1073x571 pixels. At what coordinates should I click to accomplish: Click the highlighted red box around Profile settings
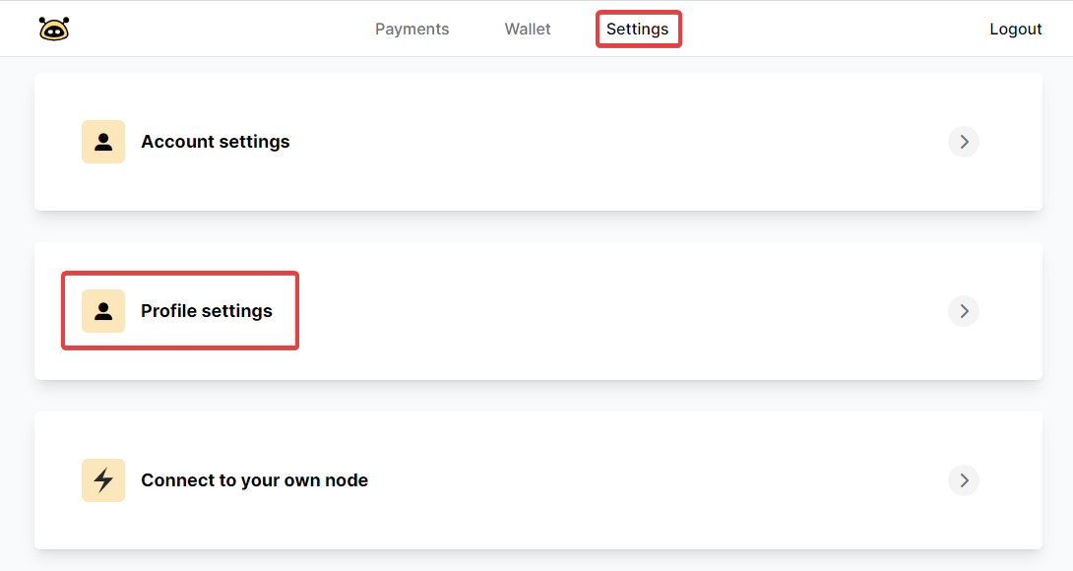pos(180,311)
